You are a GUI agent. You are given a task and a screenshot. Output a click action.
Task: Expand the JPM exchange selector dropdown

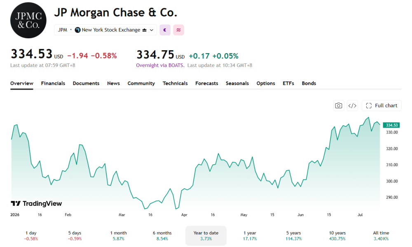point(105,30)
